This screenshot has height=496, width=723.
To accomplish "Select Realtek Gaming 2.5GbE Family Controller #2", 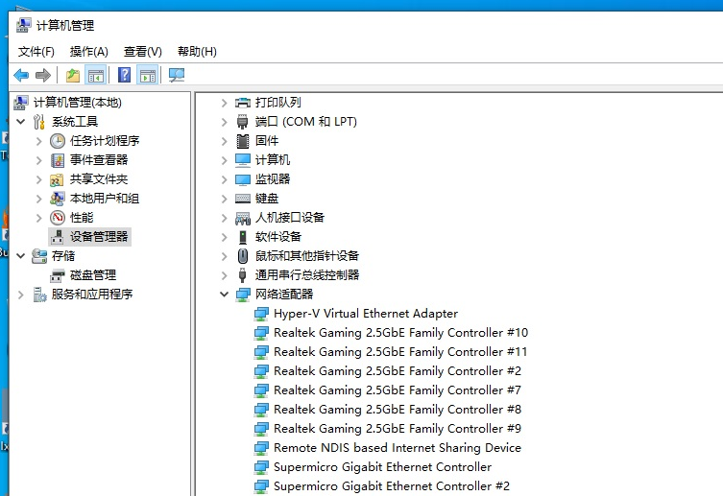I will (x=397, y=371).
